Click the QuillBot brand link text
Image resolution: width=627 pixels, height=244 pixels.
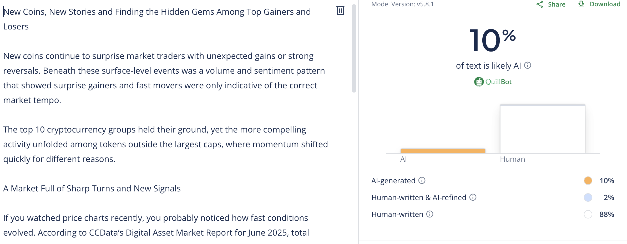click(x=498, y=82)
